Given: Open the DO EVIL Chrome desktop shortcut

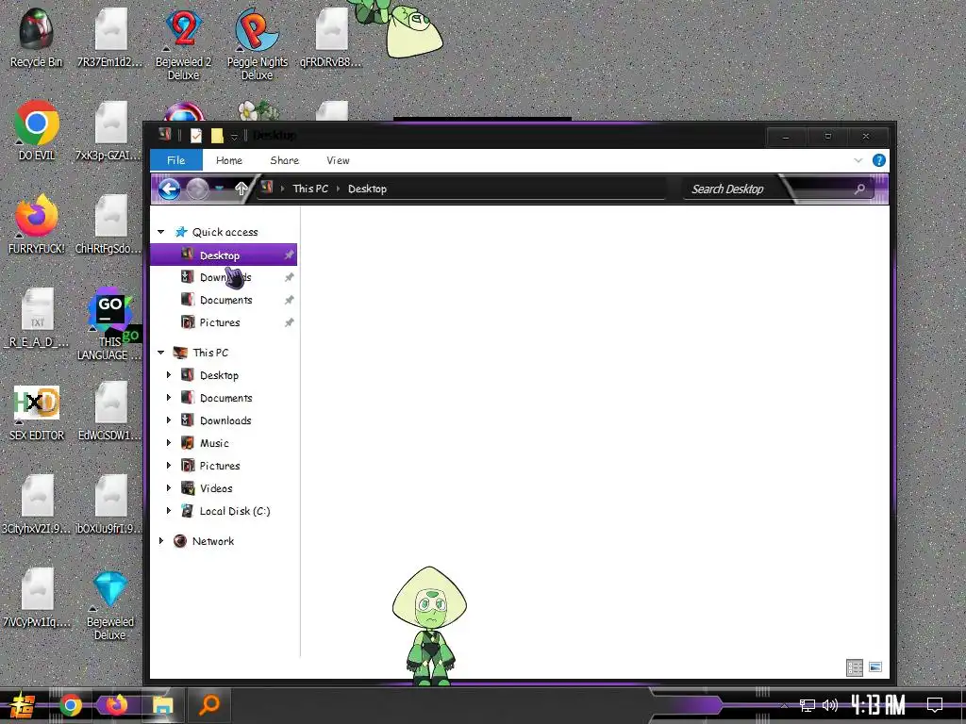Looking at the screenshot, I should click(37, 130).
